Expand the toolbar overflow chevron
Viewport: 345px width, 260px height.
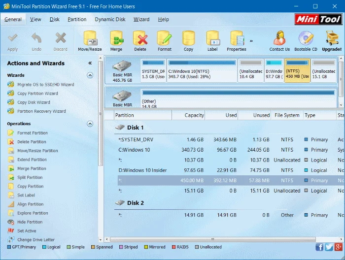point(251,41)
